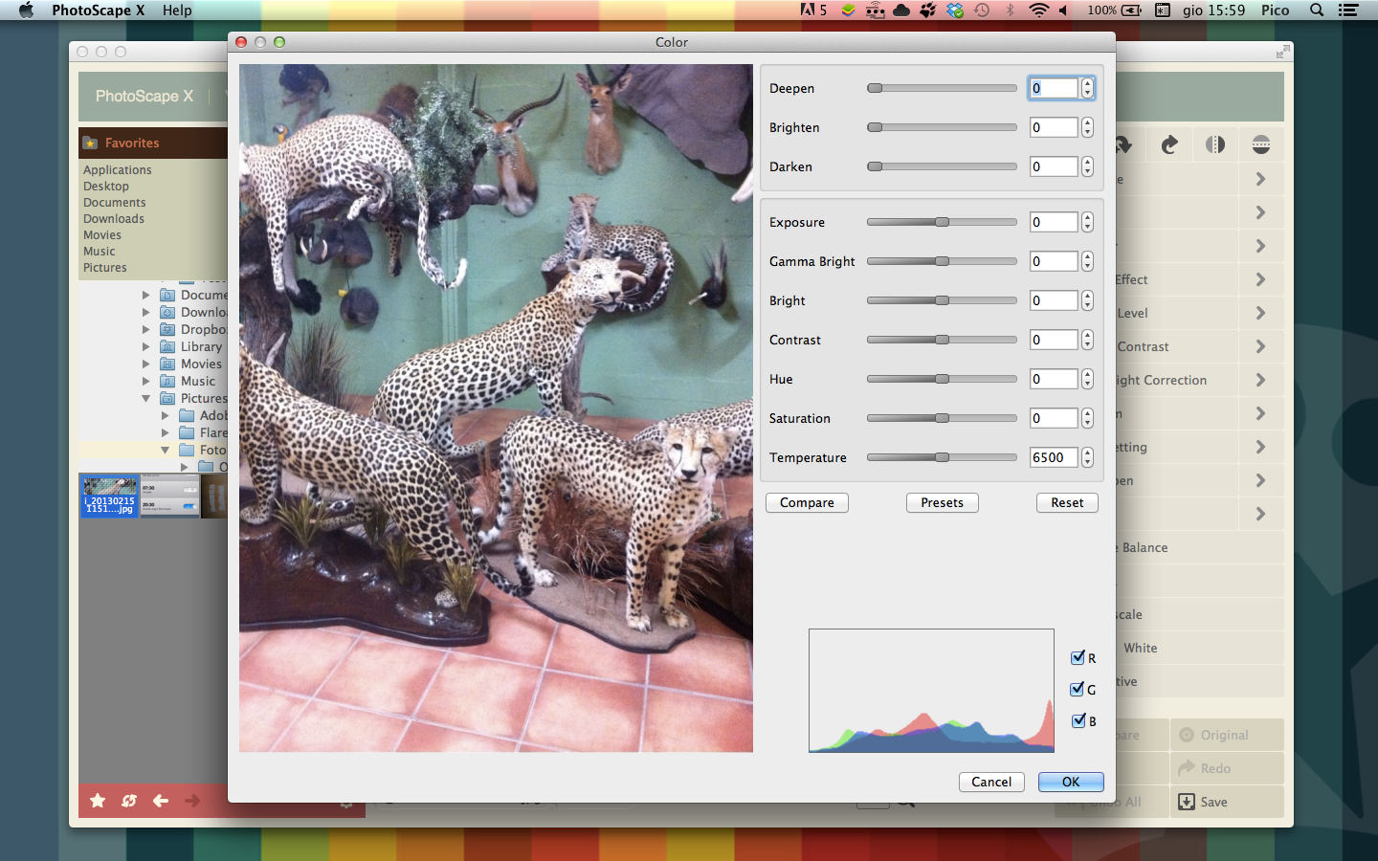This screenshot has width=1378, height=861.
Task: Click the Presets button
Action: point(942,503)
